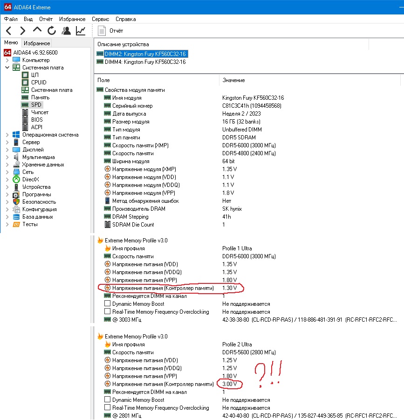Expand the Компьютер tree node

[7, 60]
